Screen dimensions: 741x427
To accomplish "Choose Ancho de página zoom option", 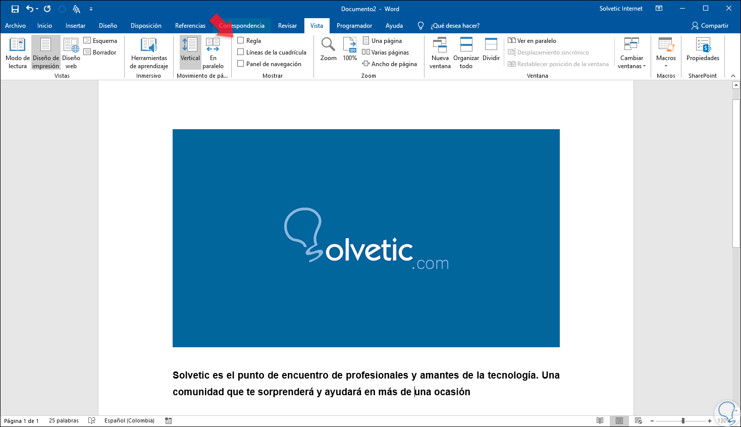I will (390, 64).
